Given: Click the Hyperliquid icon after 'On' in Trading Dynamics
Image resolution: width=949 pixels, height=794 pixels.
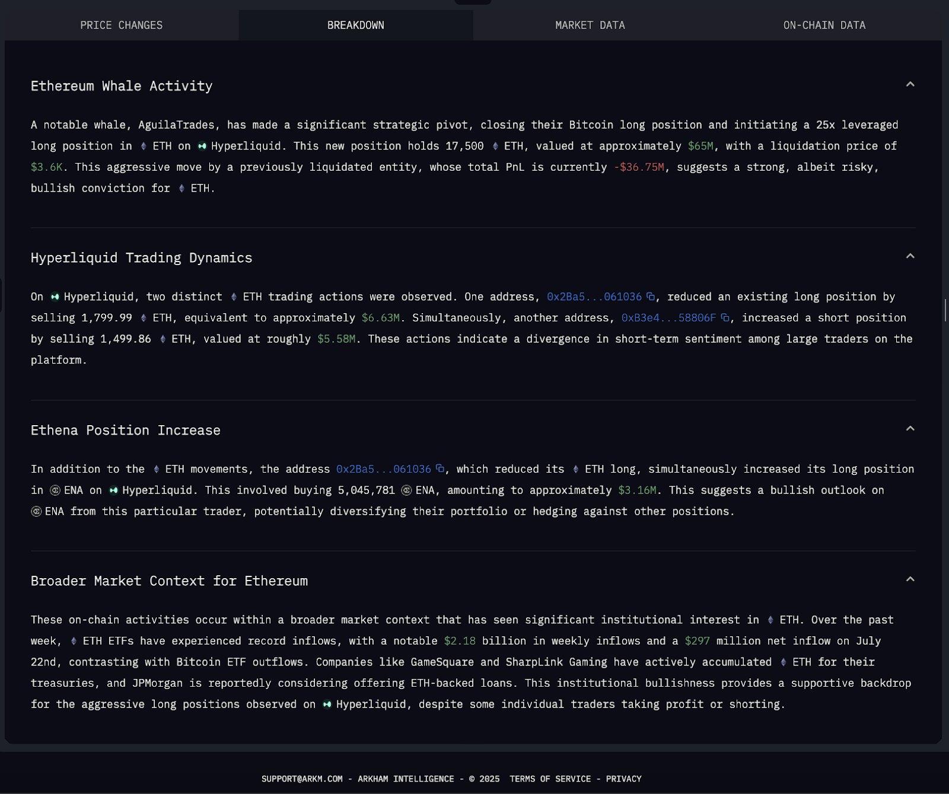Looking at the screenshot, I should pos(55,296).
